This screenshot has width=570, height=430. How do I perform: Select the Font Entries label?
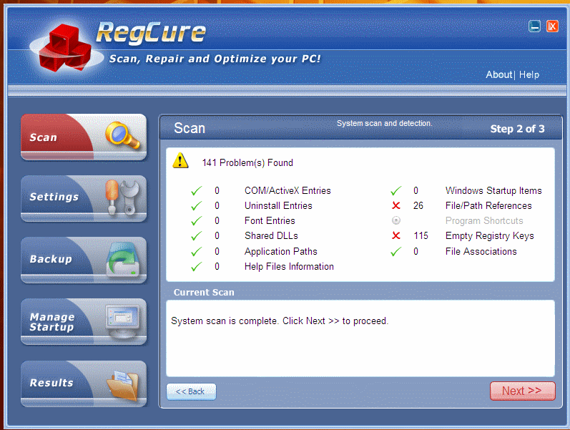[x=270, y=220]
